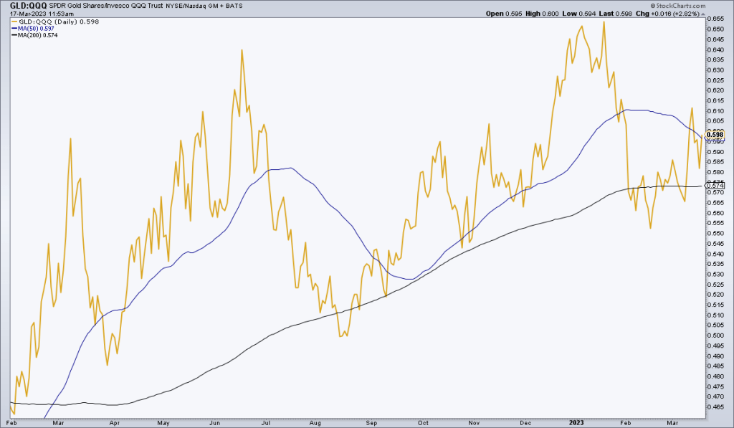Click the StockCharts.com attribution text

677,6
